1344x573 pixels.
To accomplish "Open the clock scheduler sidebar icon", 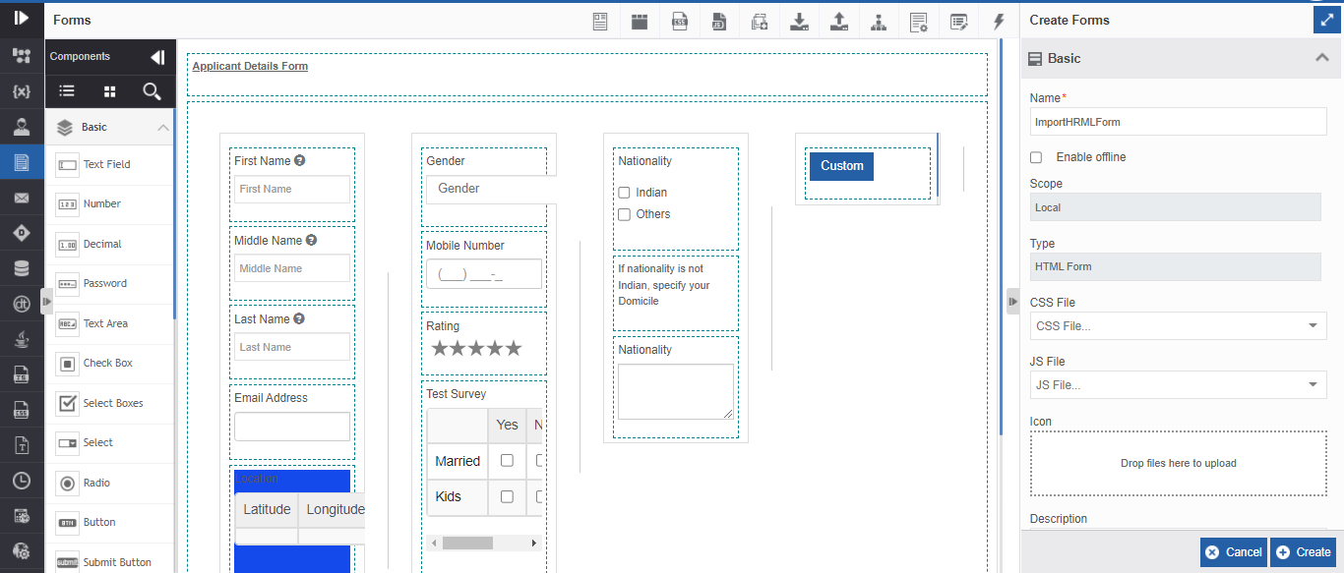I will [22, 481].
